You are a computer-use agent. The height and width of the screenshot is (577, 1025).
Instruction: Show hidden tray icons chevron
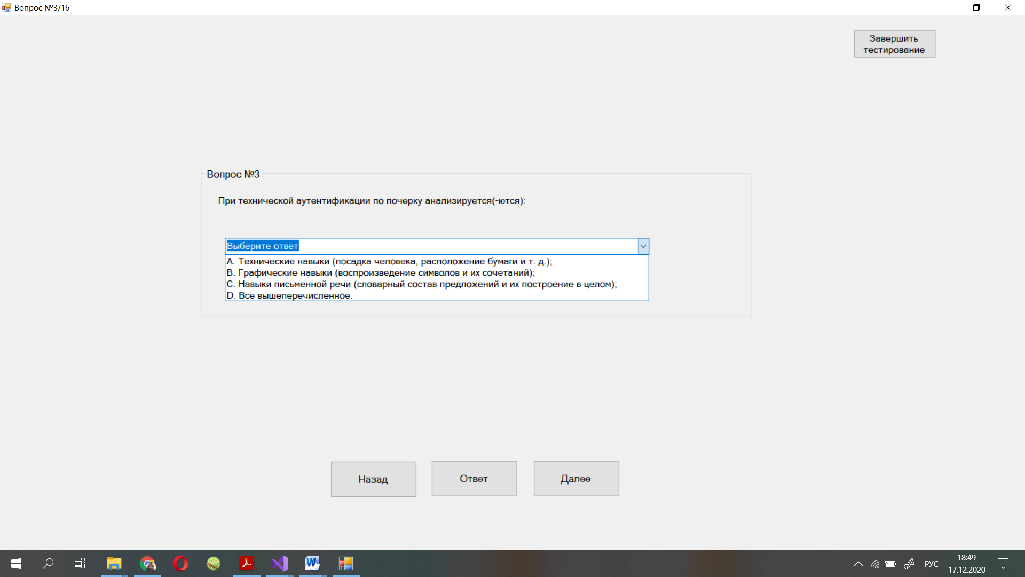click(x=858, y=564)
